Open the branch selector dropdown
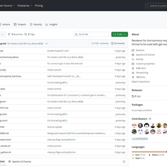Image resolution: width=167 pixels, height=167 pixels. click(x=3, y=34)
